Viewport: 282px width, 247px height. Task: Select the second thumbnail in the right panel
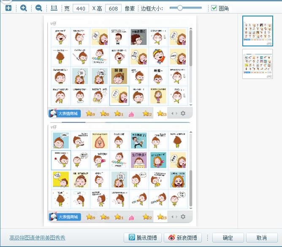click(258, 64)
